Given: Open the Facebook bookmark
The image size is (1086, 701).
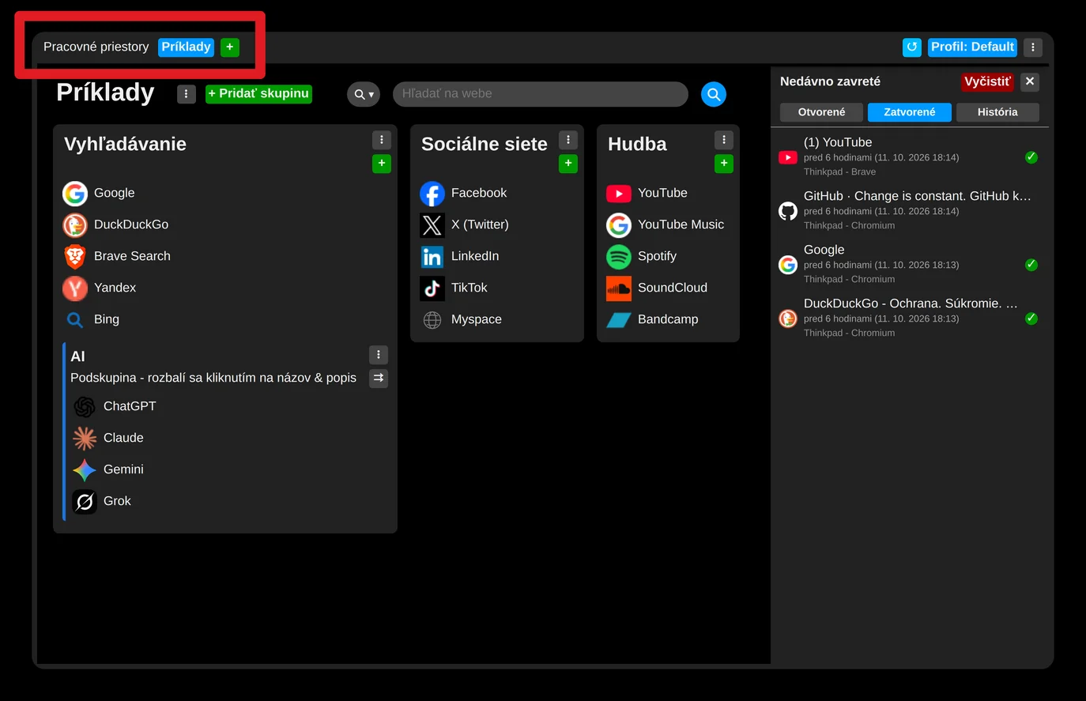Looking at the screenshot, I should (464, 194).
